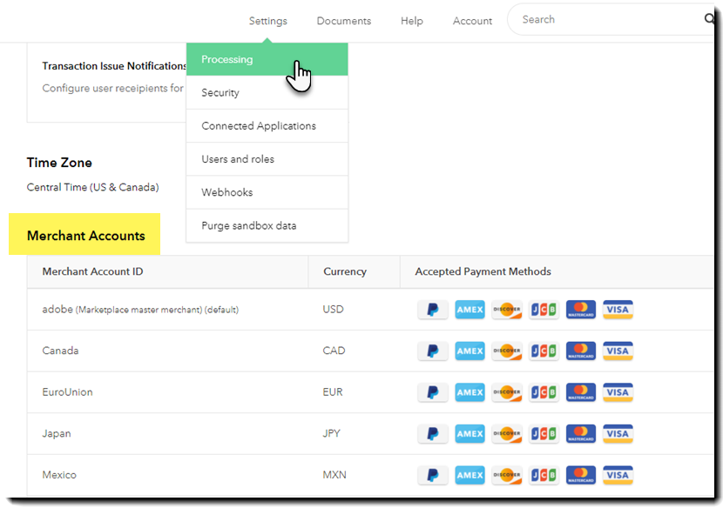Image resolution: width=723 pixels, height=508 pixels.
Task: Select the AMEX icon for Canada
Action: click(470, 351)
